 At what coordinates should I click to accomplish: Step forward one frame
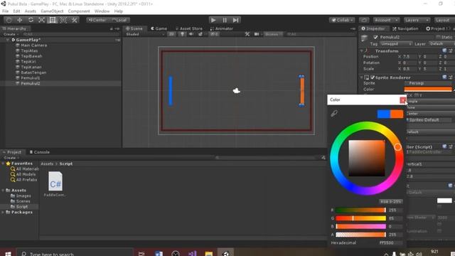pos(235,20)
